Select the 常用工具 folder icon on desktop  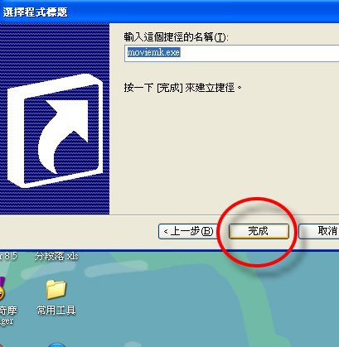click(x=56, y=290)
